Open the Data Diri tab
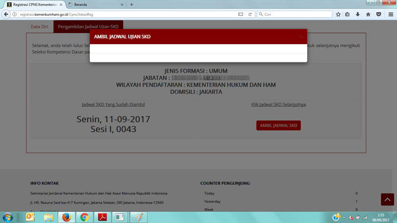Image resolution: width=397 pixels, height=223 pixels. (40, 27)
